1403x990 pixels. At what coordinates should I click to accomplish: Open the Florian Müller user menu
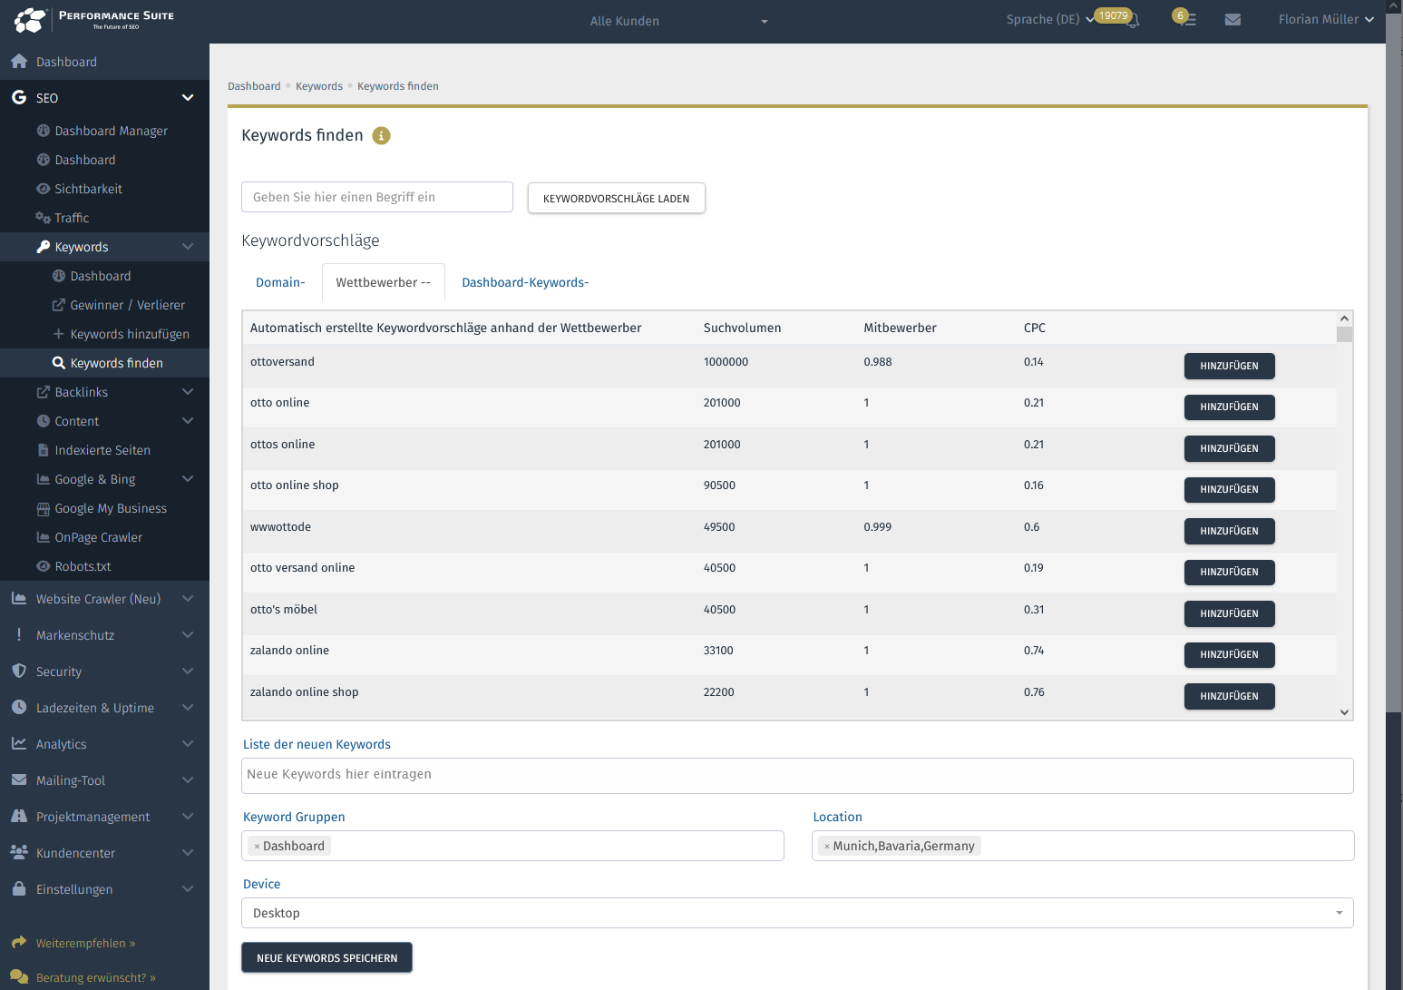pyautogui.click(x=1326, y=19)
